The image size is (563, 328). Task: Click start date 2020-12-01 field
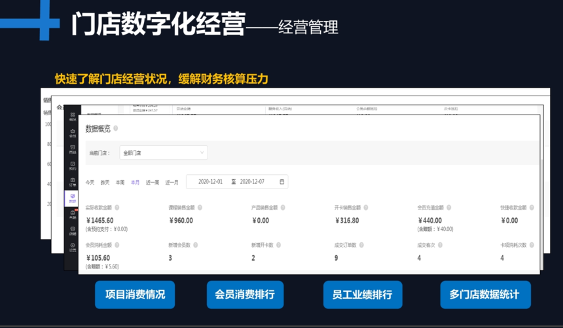(x=210, y=182)
